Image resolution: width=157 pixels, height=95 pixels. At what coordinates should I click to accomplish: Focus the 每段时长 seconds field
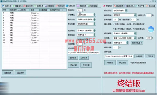[80, 10]
